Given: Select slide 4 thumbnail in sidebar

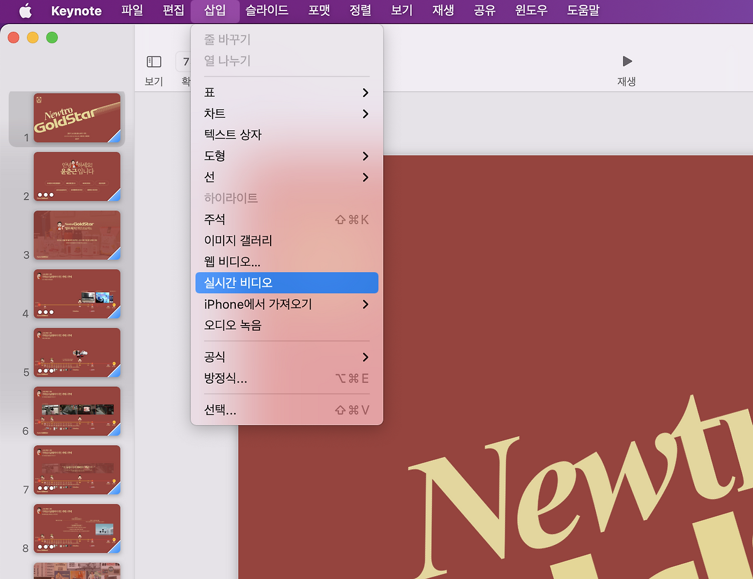Looking at the screenshot, I should [x=76, y=294].
